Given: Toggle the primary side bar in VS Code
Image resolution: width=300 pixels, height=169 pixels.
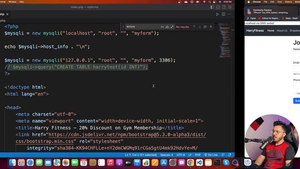Looking at the screenshot, I should (x=212, y=7).
